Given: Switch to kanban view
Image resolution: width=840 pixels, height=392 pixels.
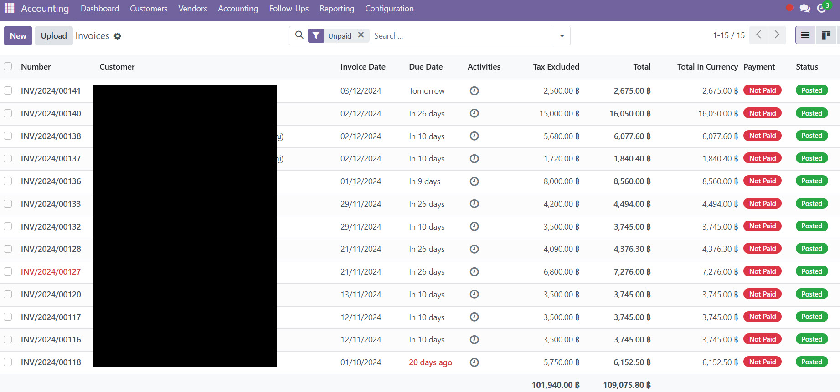Looking at the screenshot, I should click(826, 35).
